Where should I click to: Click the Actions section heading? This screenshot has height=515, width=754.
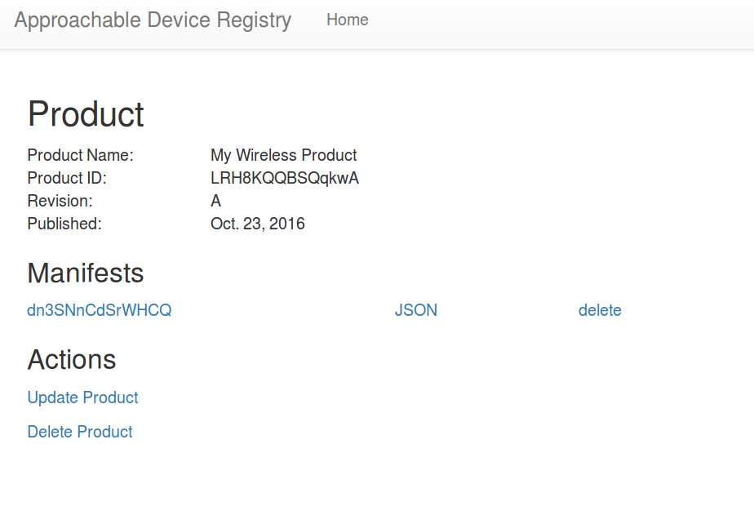tap(72, 360)
